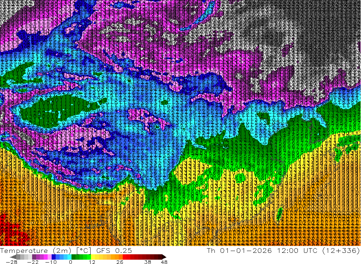Click the bright red swatch right of 26
This screenshot has height=264, width=361.
click(x=125, y=257)
